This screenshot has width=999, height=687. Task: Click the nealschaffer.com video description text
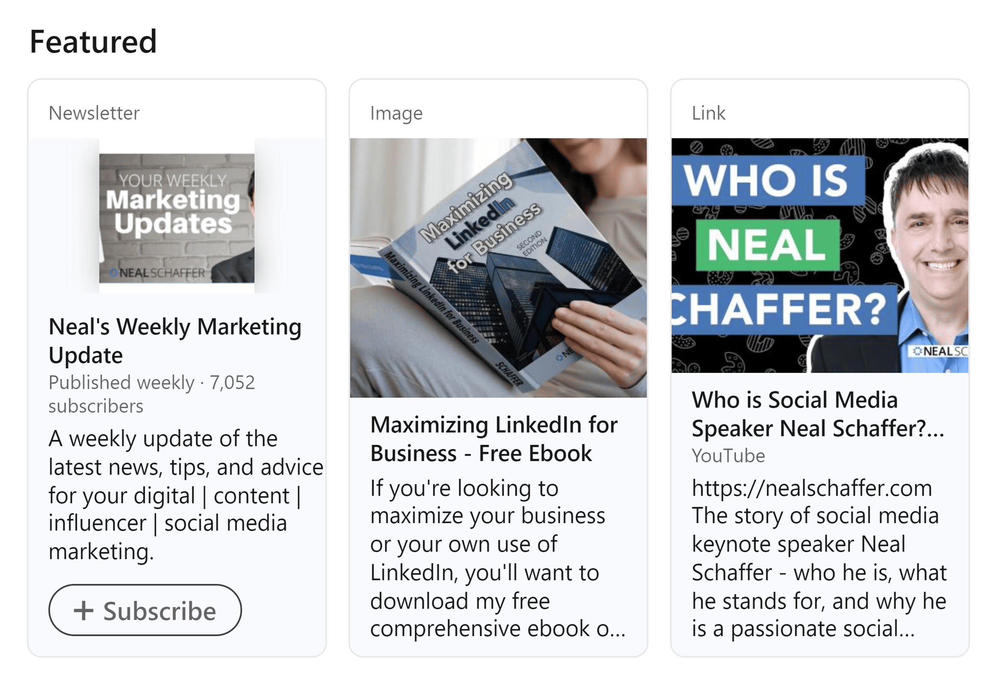click(819, 558)
